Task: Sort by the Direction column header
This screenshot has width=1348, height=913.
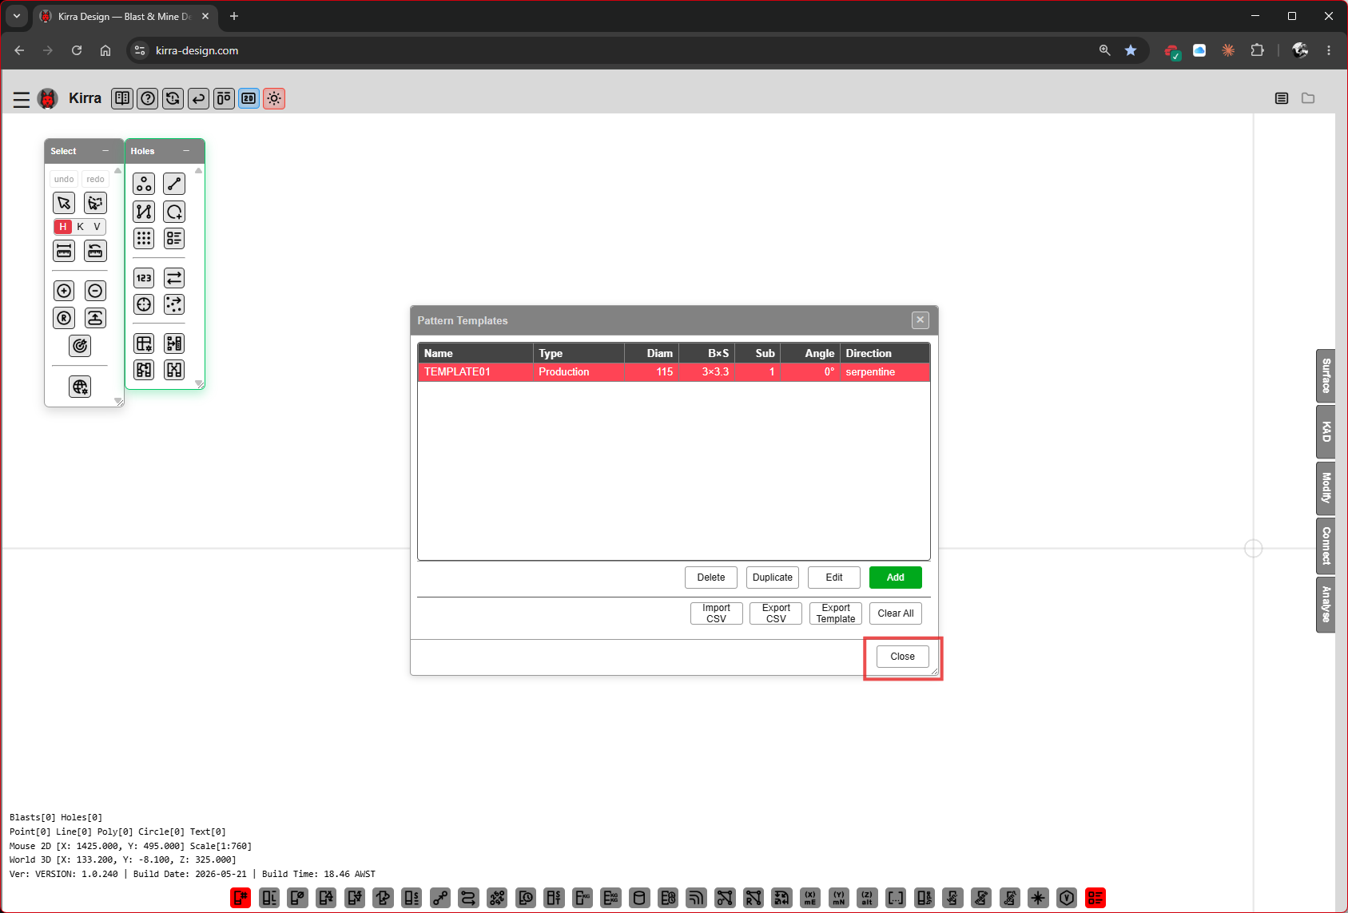Action: pos(885,353)
